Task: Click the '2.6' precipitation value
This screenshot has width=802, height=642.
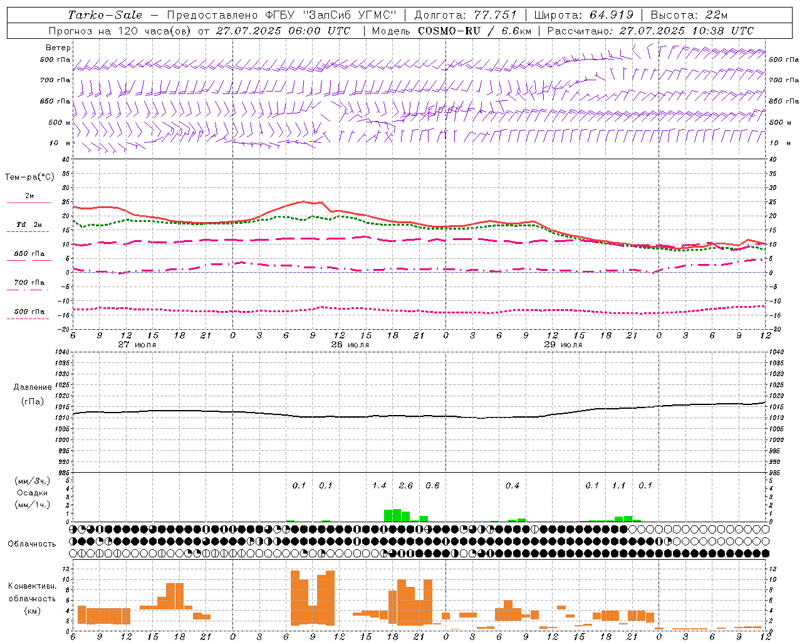Action: coord(406,486)
